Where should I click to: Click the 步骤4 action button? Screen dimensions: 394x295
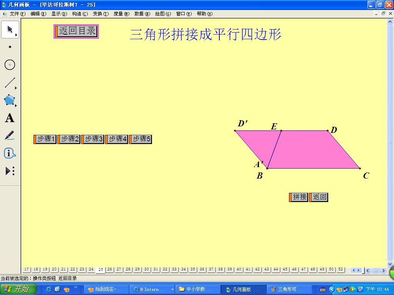(x=117, y=139)
